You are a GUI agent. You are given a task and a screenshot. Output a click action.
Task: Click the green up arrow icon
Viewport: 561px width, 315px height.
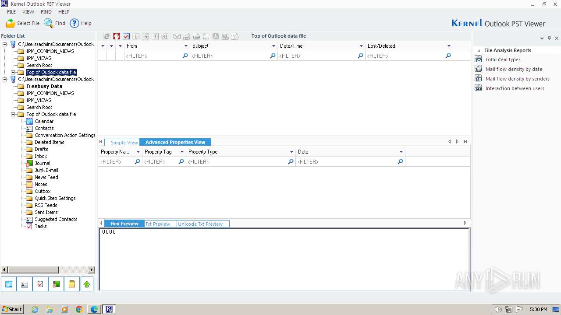click(x=87, y=284)
